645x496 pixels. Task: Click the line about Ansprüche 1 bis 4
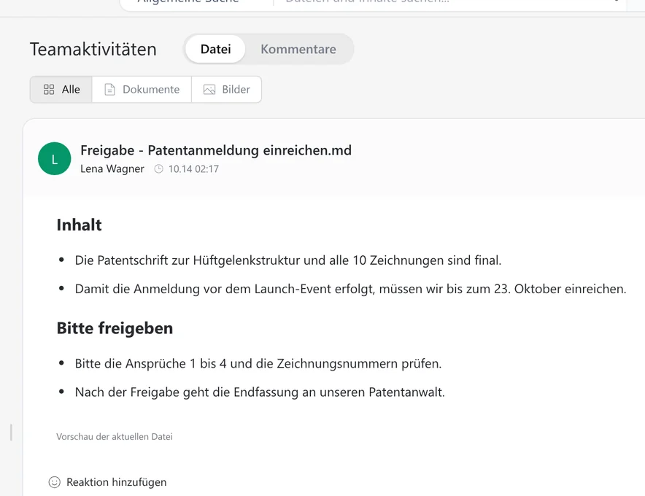(x=258, y=363)
